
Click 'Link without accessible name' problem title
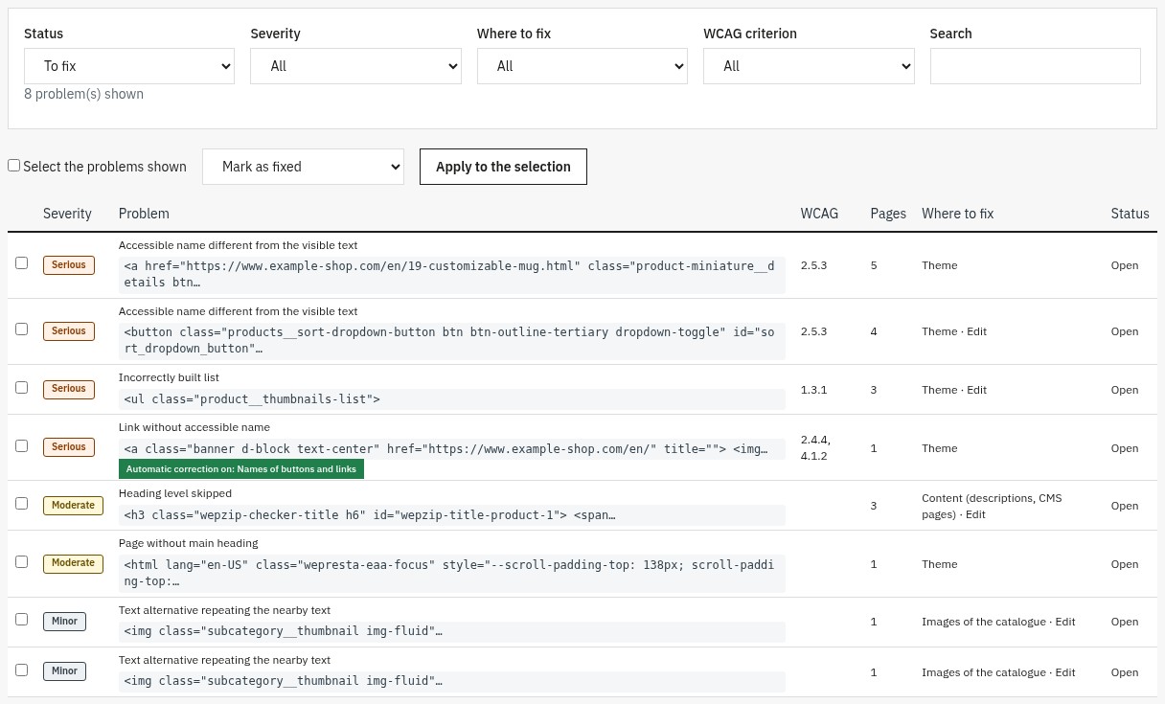point(194,427)
